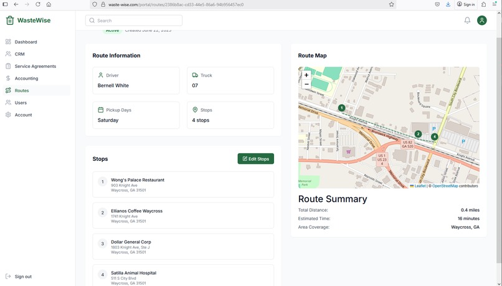This screenshot has width=502, height=286.
Task: Click map marker number 4
Action: point(434,136)
